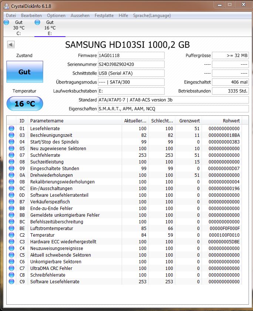Click the Laufwerksbuchstaben field E:
This screenshot has height=311, width=253.
point(131,91)
